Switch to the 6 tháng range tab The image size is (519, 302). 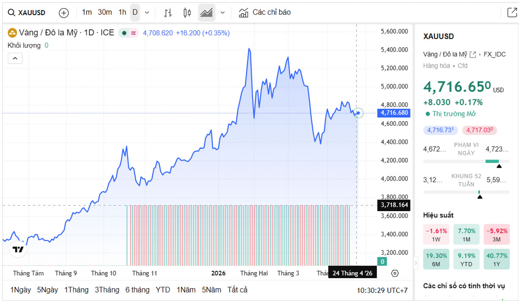point(137,290)
